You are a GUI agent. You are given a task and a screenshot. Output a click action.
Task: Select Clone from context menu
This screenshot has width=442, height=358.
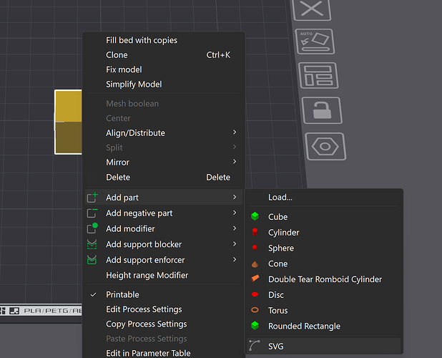click(x=117, y=54)
